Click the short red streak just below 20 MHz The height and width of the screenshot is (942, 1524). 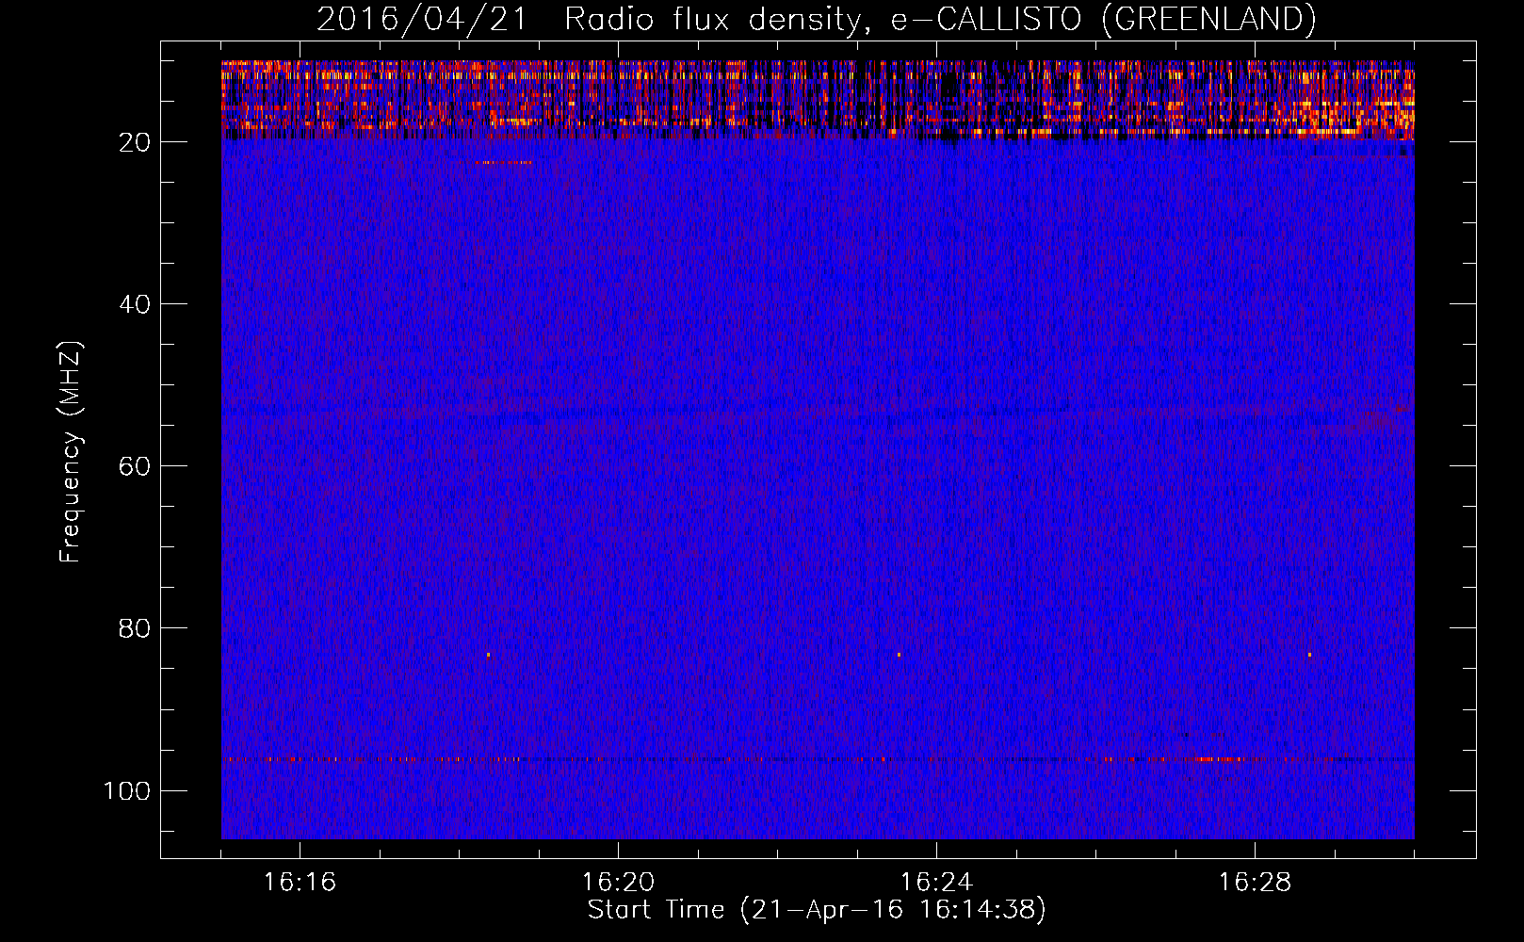[x=492, y=163]
